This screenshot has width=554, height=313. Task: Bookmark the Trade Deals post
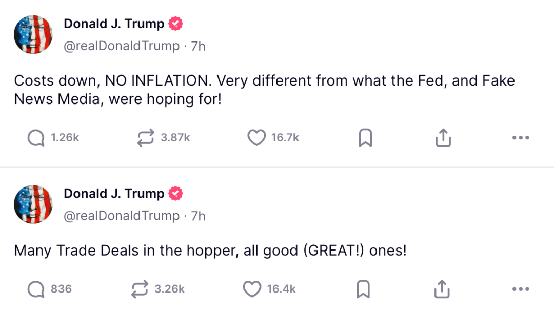pyautogui.click(x=363, y=289)
